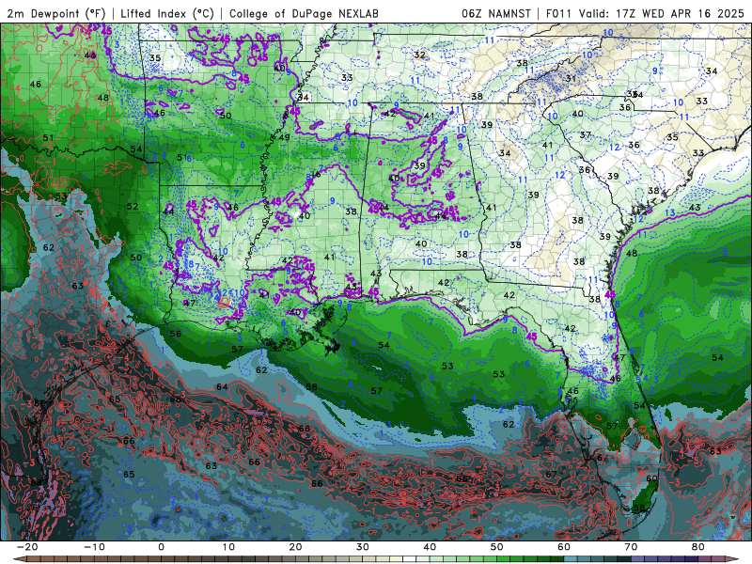
Task: Click the dewpoint value 31 over the Appalachians
Action: [571, 79]
